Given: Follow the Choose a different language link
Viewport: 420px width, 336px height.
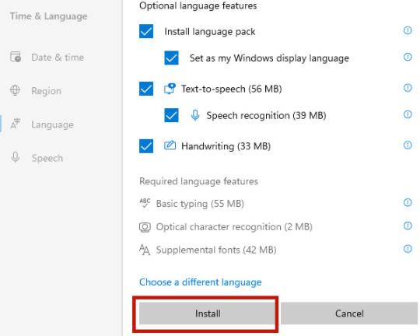Looking at the screenshot, I should tap(201, 282).
